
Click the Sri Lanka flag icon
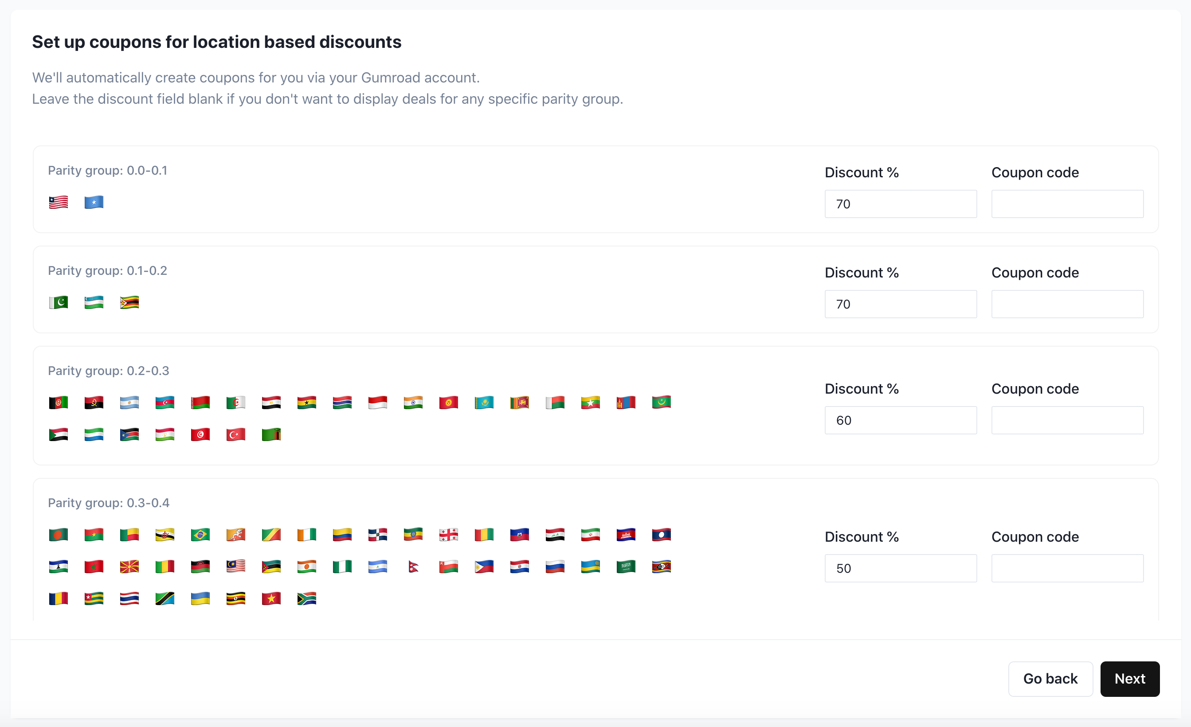tap(519, 403)
